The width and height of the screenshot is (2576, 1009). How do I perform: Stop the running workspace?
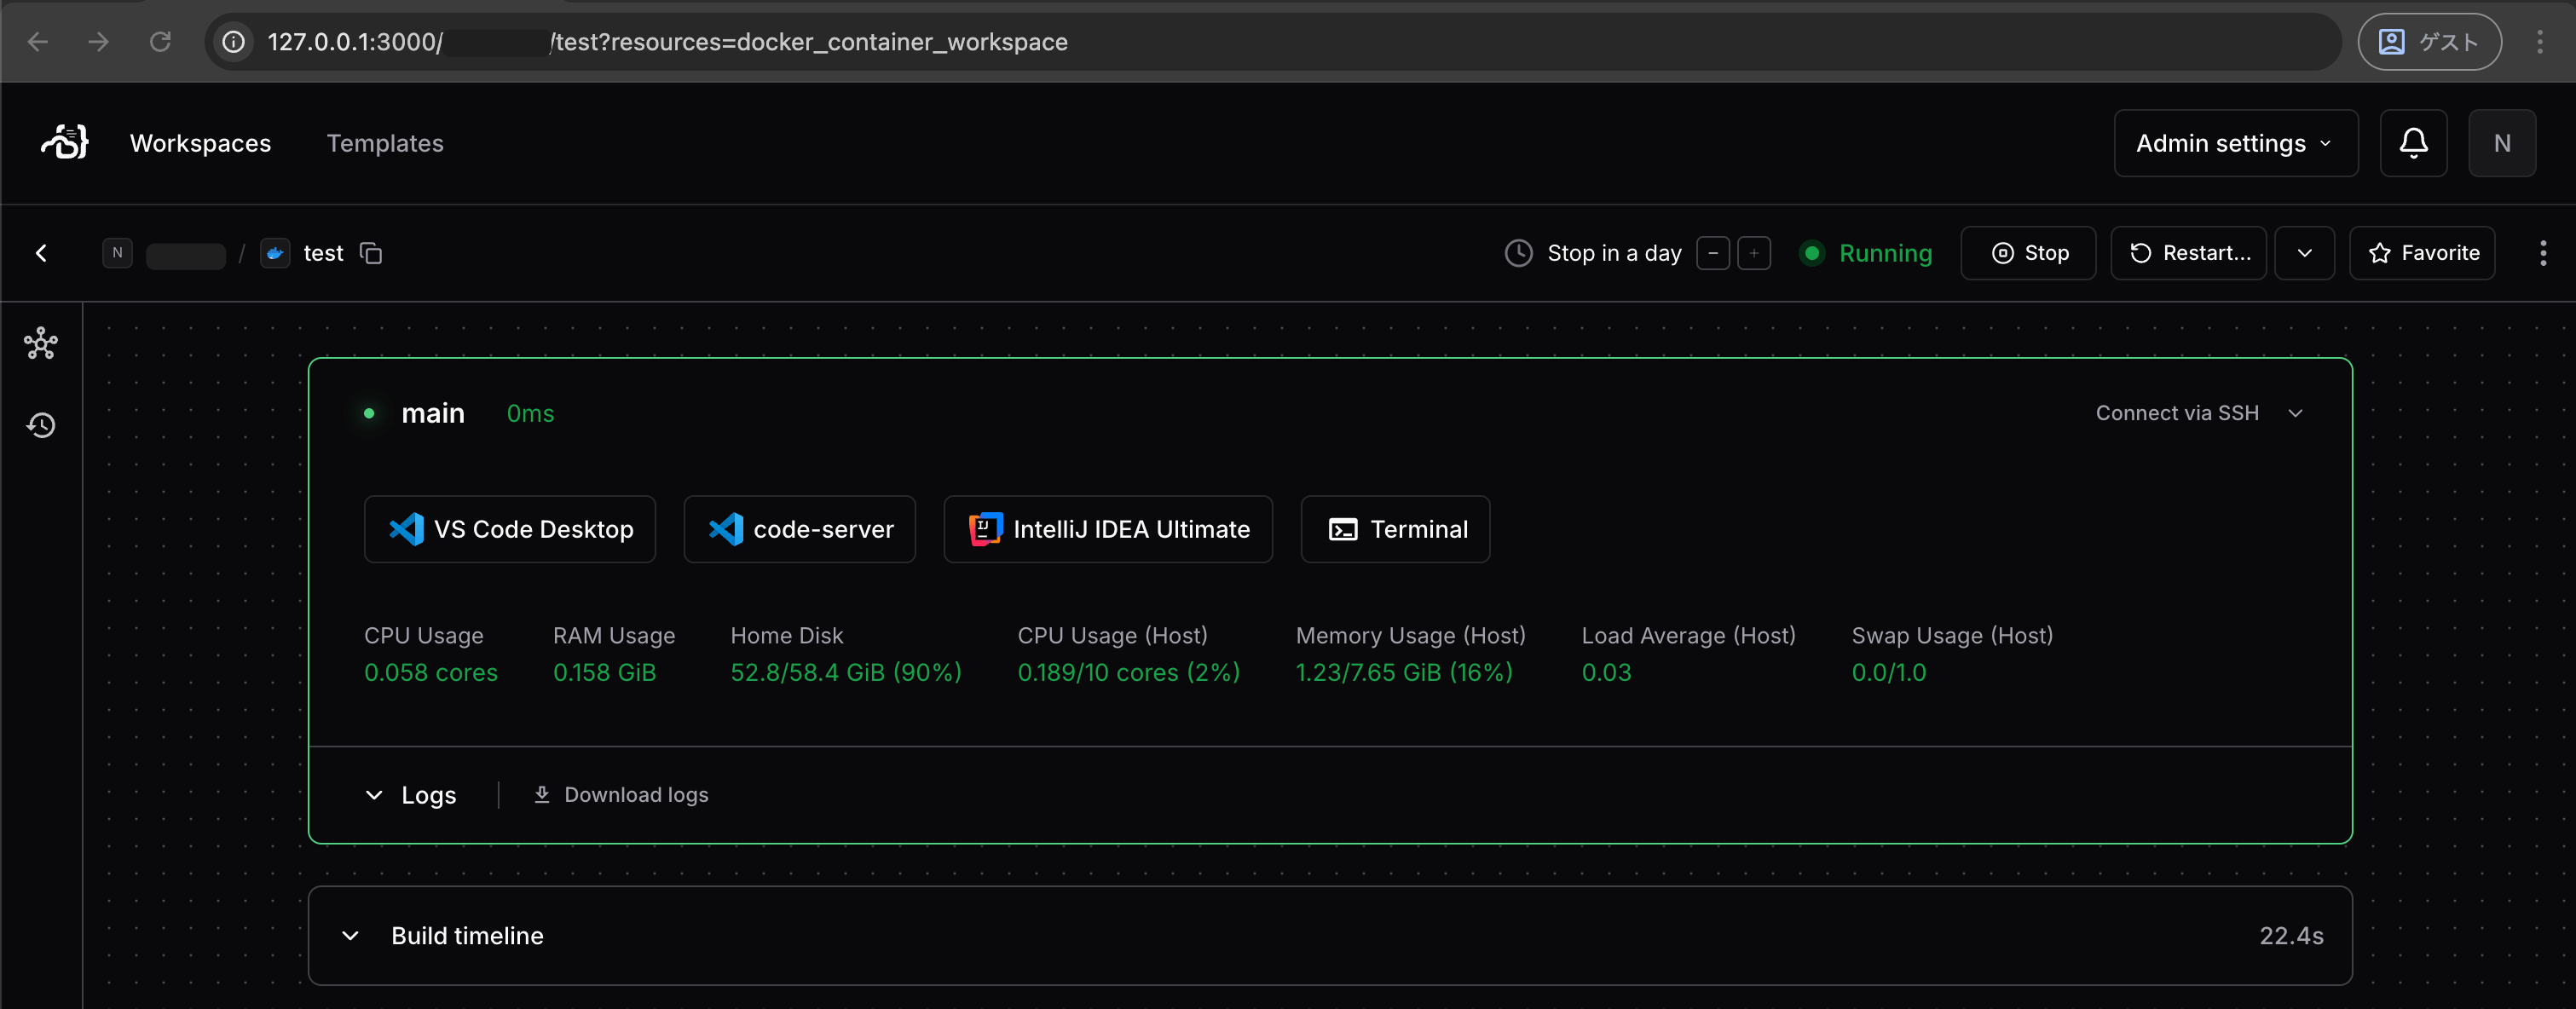click(x=2028, y=253)
